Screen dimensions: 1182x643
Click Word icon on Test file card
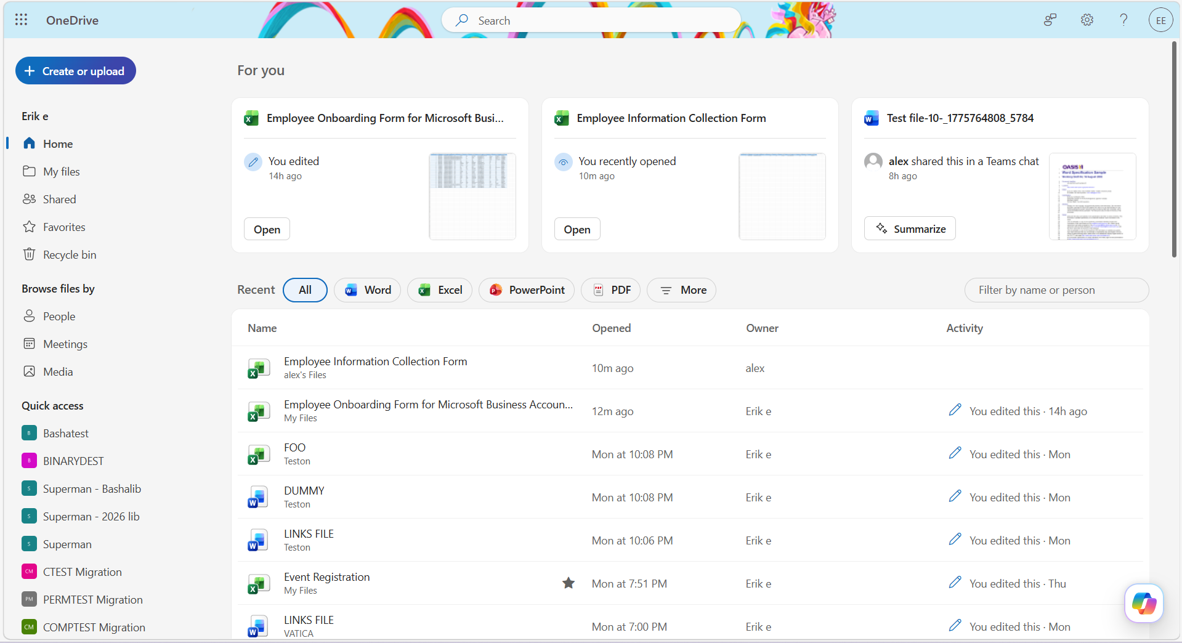[x=871, y=118]
